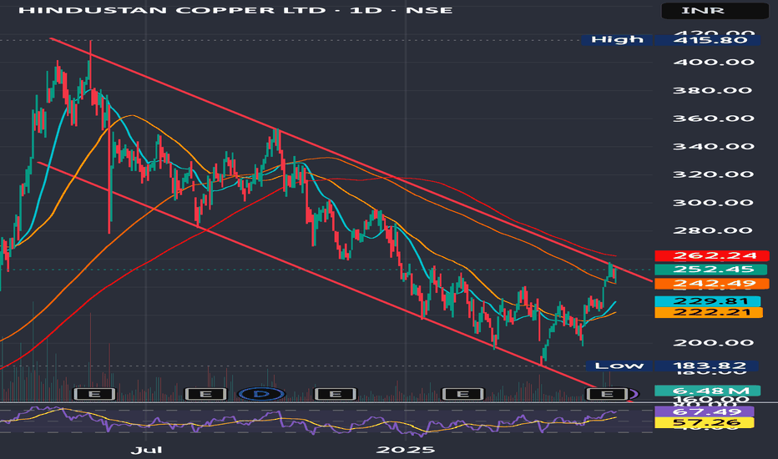The image size is (778, 459).
Task: Click the orange 242.49 moving average label
Action: (x=712, y=284)
